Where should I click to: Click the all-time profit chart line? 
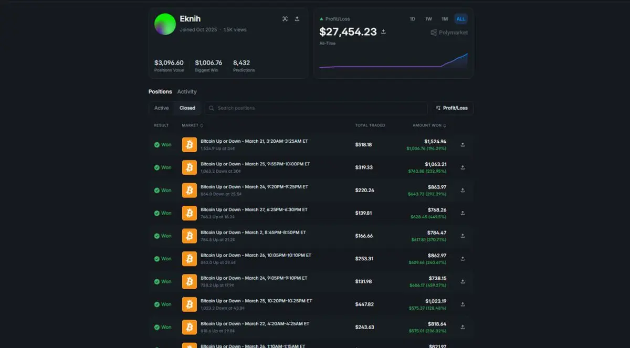(393, 61)
